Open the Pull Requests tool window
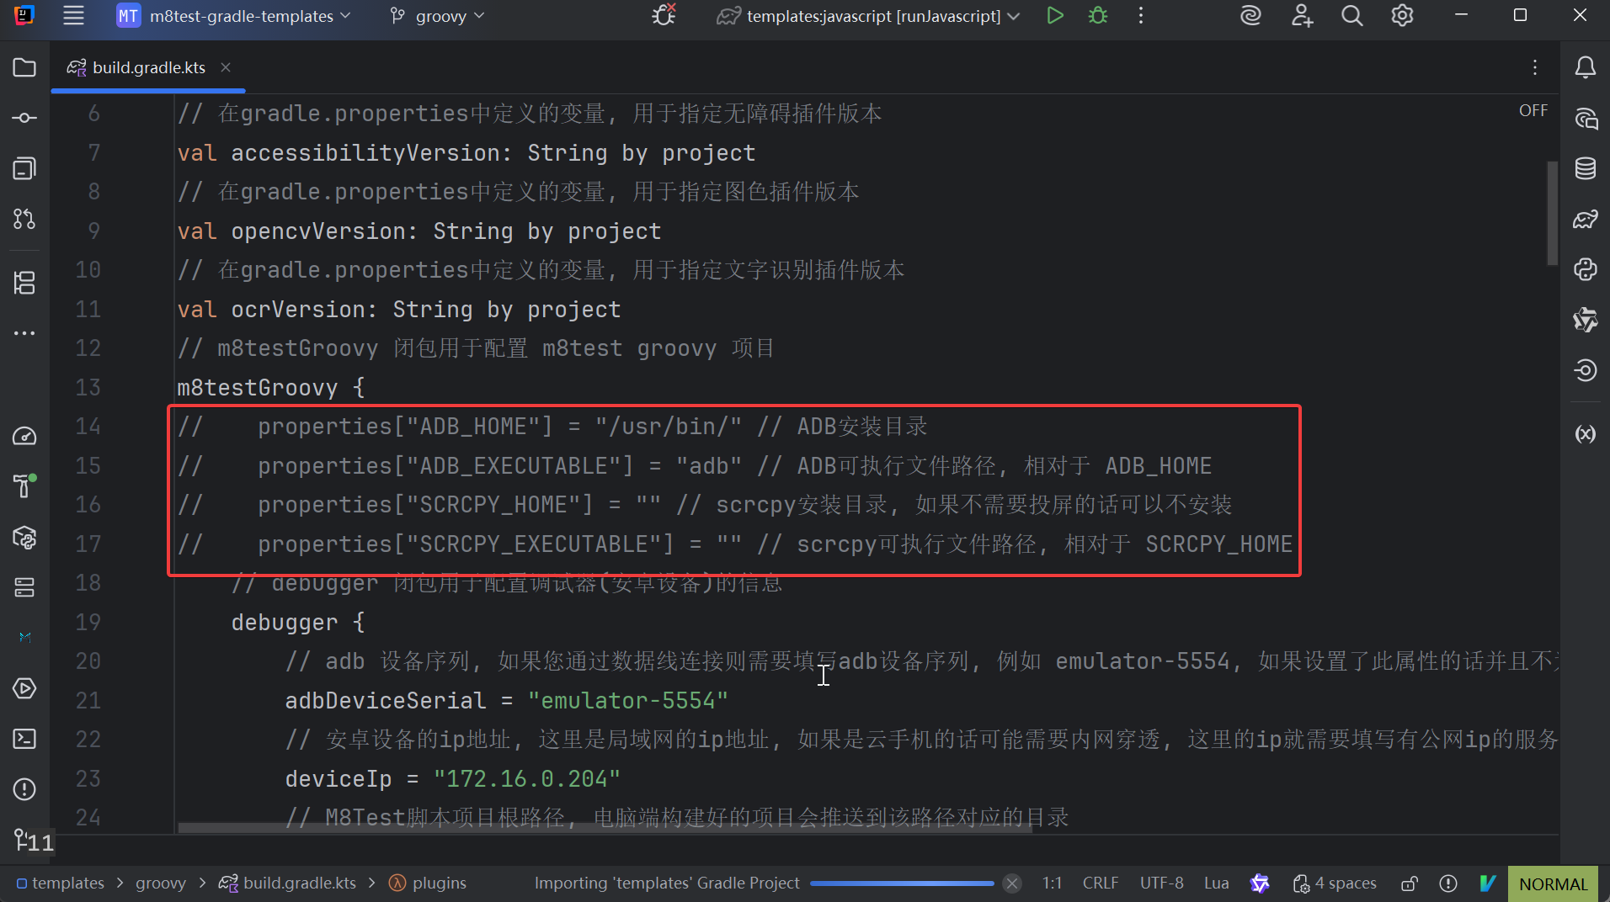 point(24,219)
